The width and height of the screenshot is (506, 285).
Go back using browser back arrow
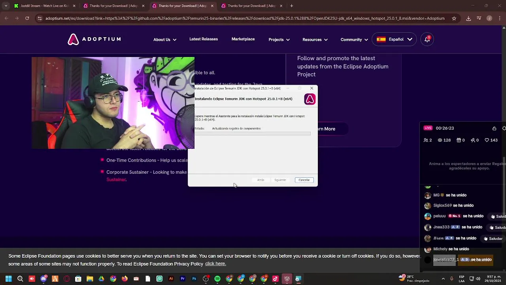[6, 18]
